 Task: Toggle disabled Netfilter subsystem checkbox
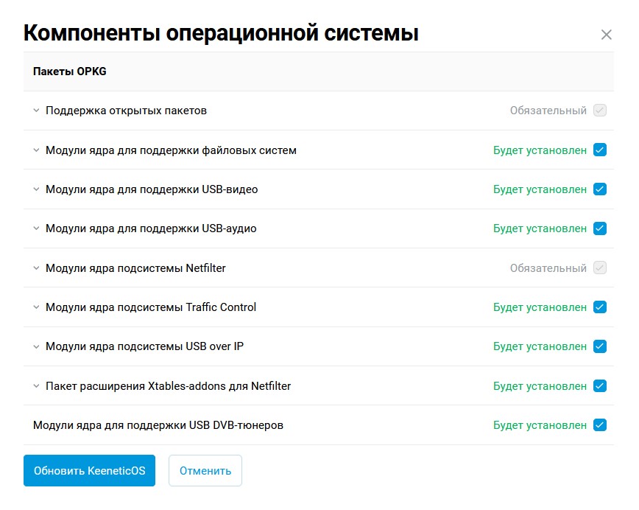pyautogui.click(x=600, y=268)
